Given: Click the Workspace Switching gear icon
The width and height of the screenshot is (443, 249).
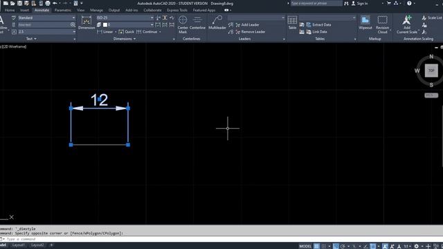Looking at the screenshot, I should coord(417,246).
